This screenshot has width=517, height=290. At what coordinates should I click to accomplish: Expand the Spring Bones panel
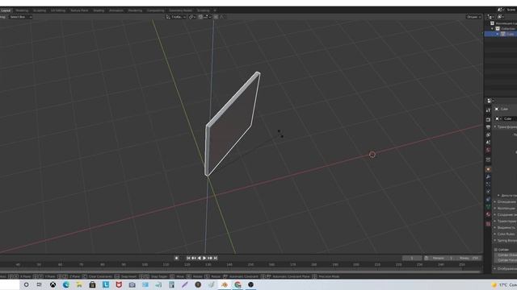point(495,240)
